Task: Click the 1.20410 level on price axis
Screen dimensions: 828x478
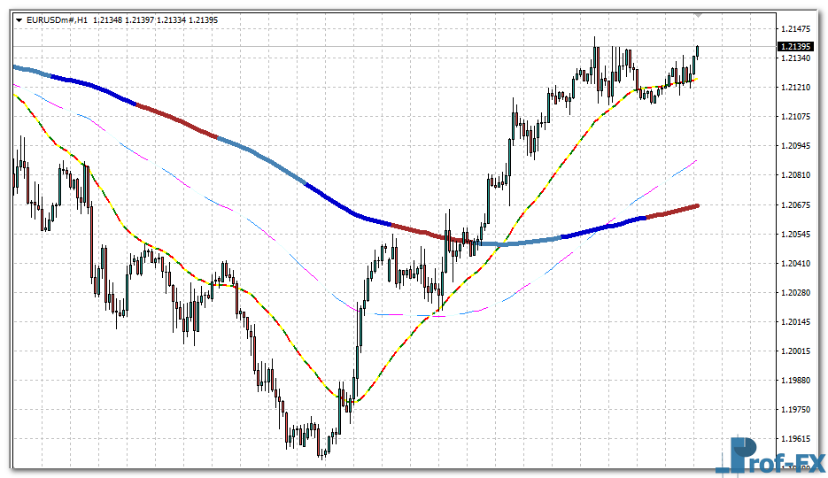Action: pyautogui.click(x=795, y=264)
